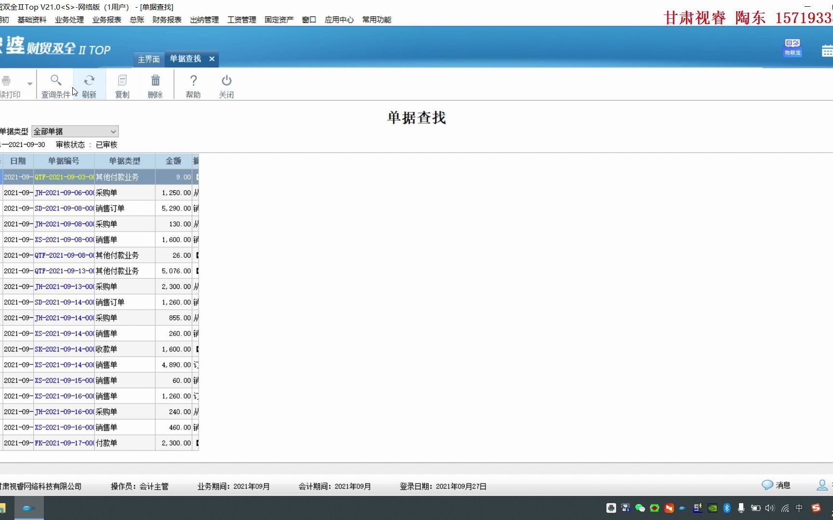The image size is (833, 520).
Task: Open document link QTF-2021-09-03
Action: [64, 177]
